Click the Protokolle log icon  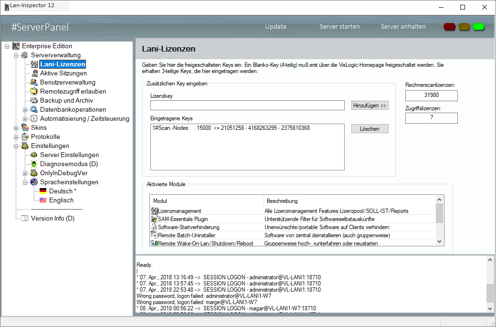pos(25,137)
